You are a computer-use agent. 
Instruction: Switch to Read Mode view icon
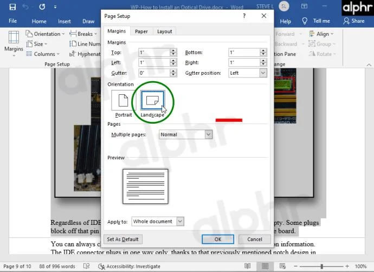[247, 266]
